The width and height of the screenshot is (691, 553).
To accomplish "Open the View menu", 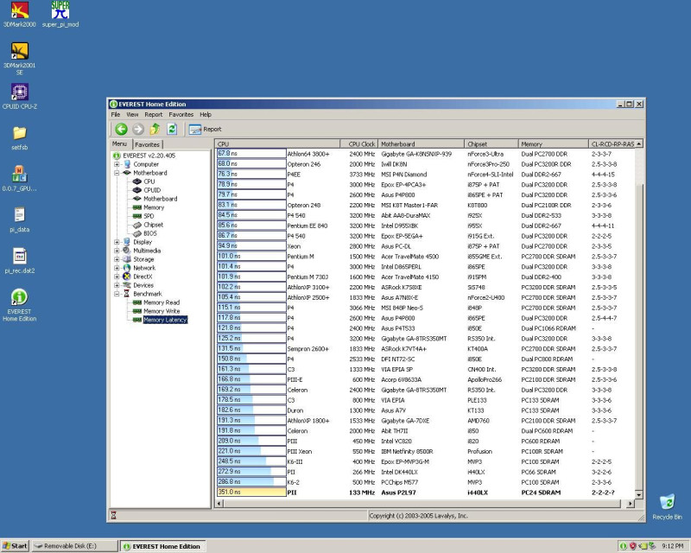I will point(132,115).
